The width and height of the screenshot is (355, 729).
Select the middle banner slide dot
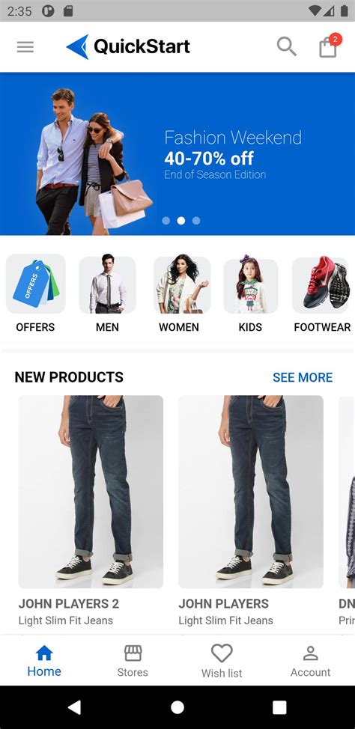[x=181, y=221]
